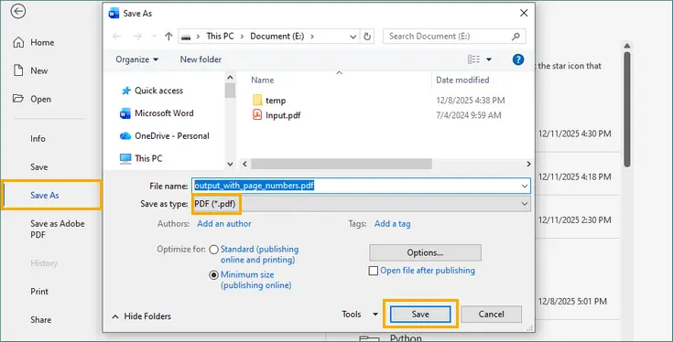
Task: Click the New document icon
Action: pyautogui.click(x=18, y=70)
